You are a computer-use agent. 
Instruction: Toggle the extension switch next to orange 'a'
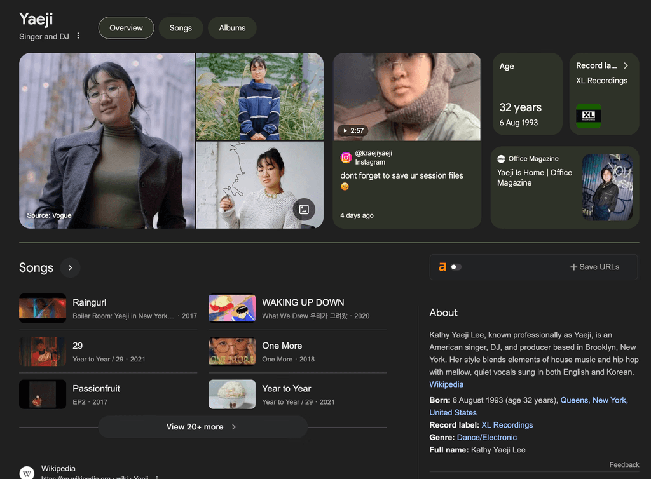pos(456,267)
